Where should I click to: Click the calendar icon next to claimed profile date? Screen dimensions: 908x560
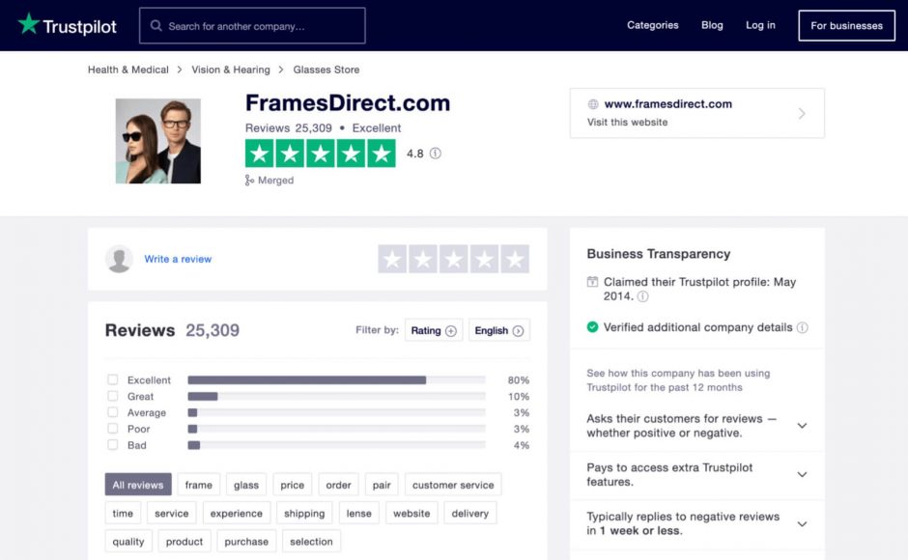[x=595, y=281]
